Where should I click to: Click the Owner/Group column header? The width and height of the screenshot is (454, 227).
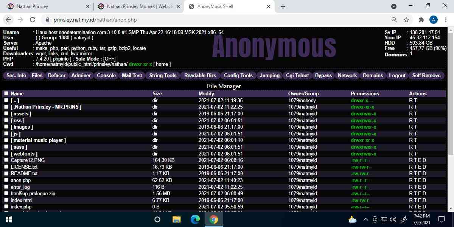click(303, 93)
